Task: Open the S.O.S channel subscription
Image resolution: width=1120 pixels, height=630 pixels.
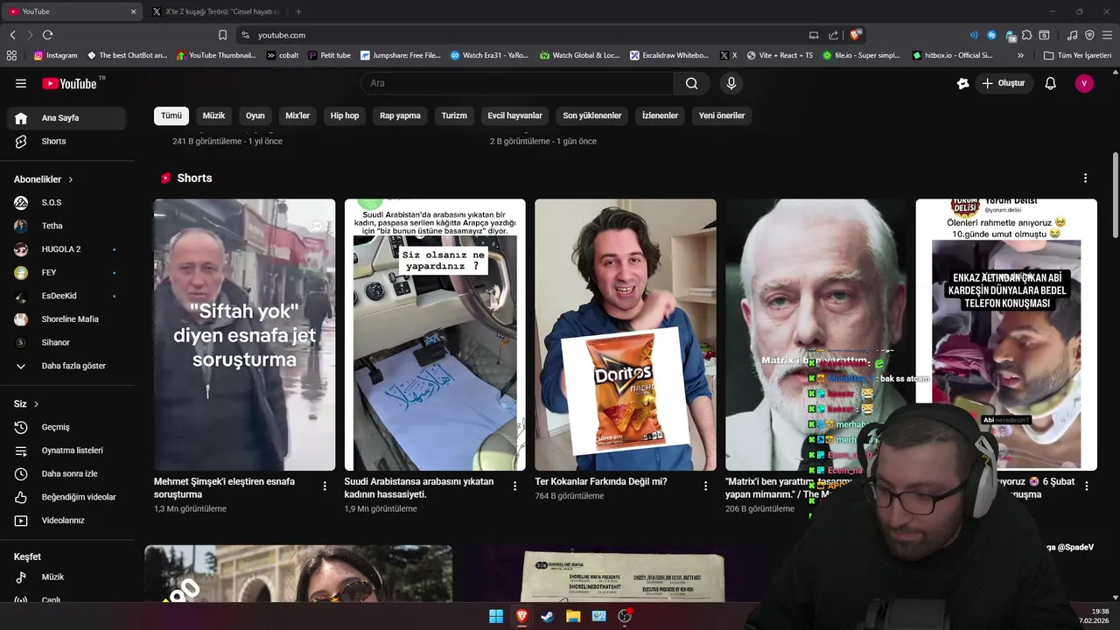Action: (x=66, y=202)
